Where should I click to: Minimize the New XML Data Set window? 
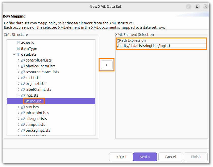tap(189, 7)
